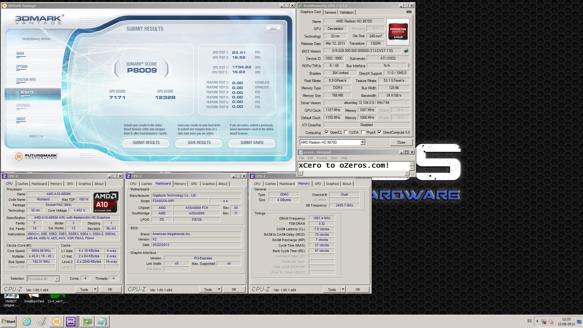The width and height of the screenshot is (583, 328).
Task: Open Tools dropdown arrow in Memory window
Action: 343,289
